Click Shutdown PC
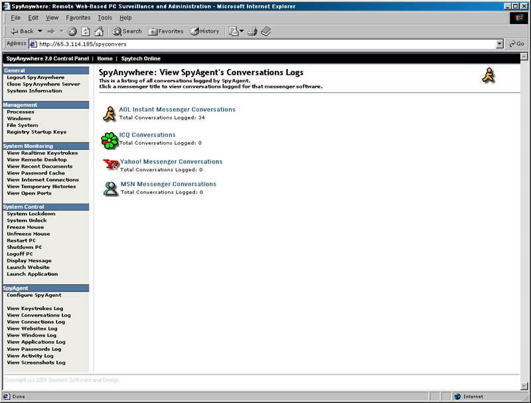 25,247
